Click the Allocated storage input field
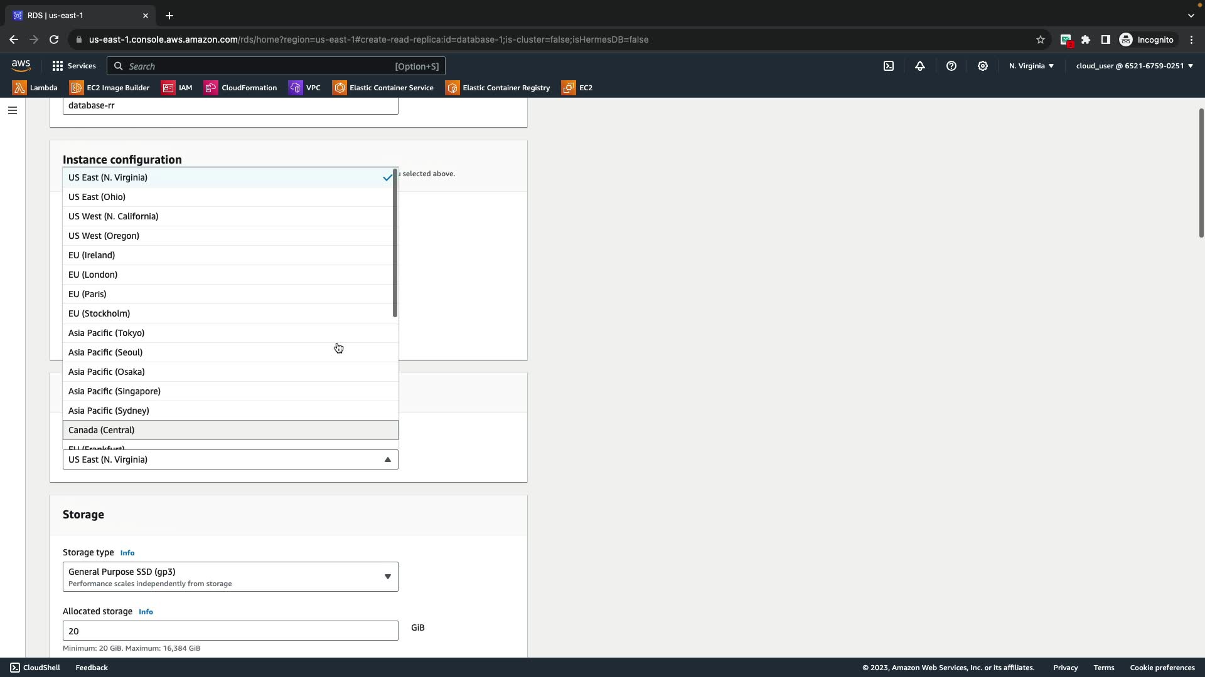This screenshot has height=677, width=1205. 230,631
